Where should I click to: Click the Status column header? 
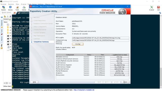coord(89,55)
